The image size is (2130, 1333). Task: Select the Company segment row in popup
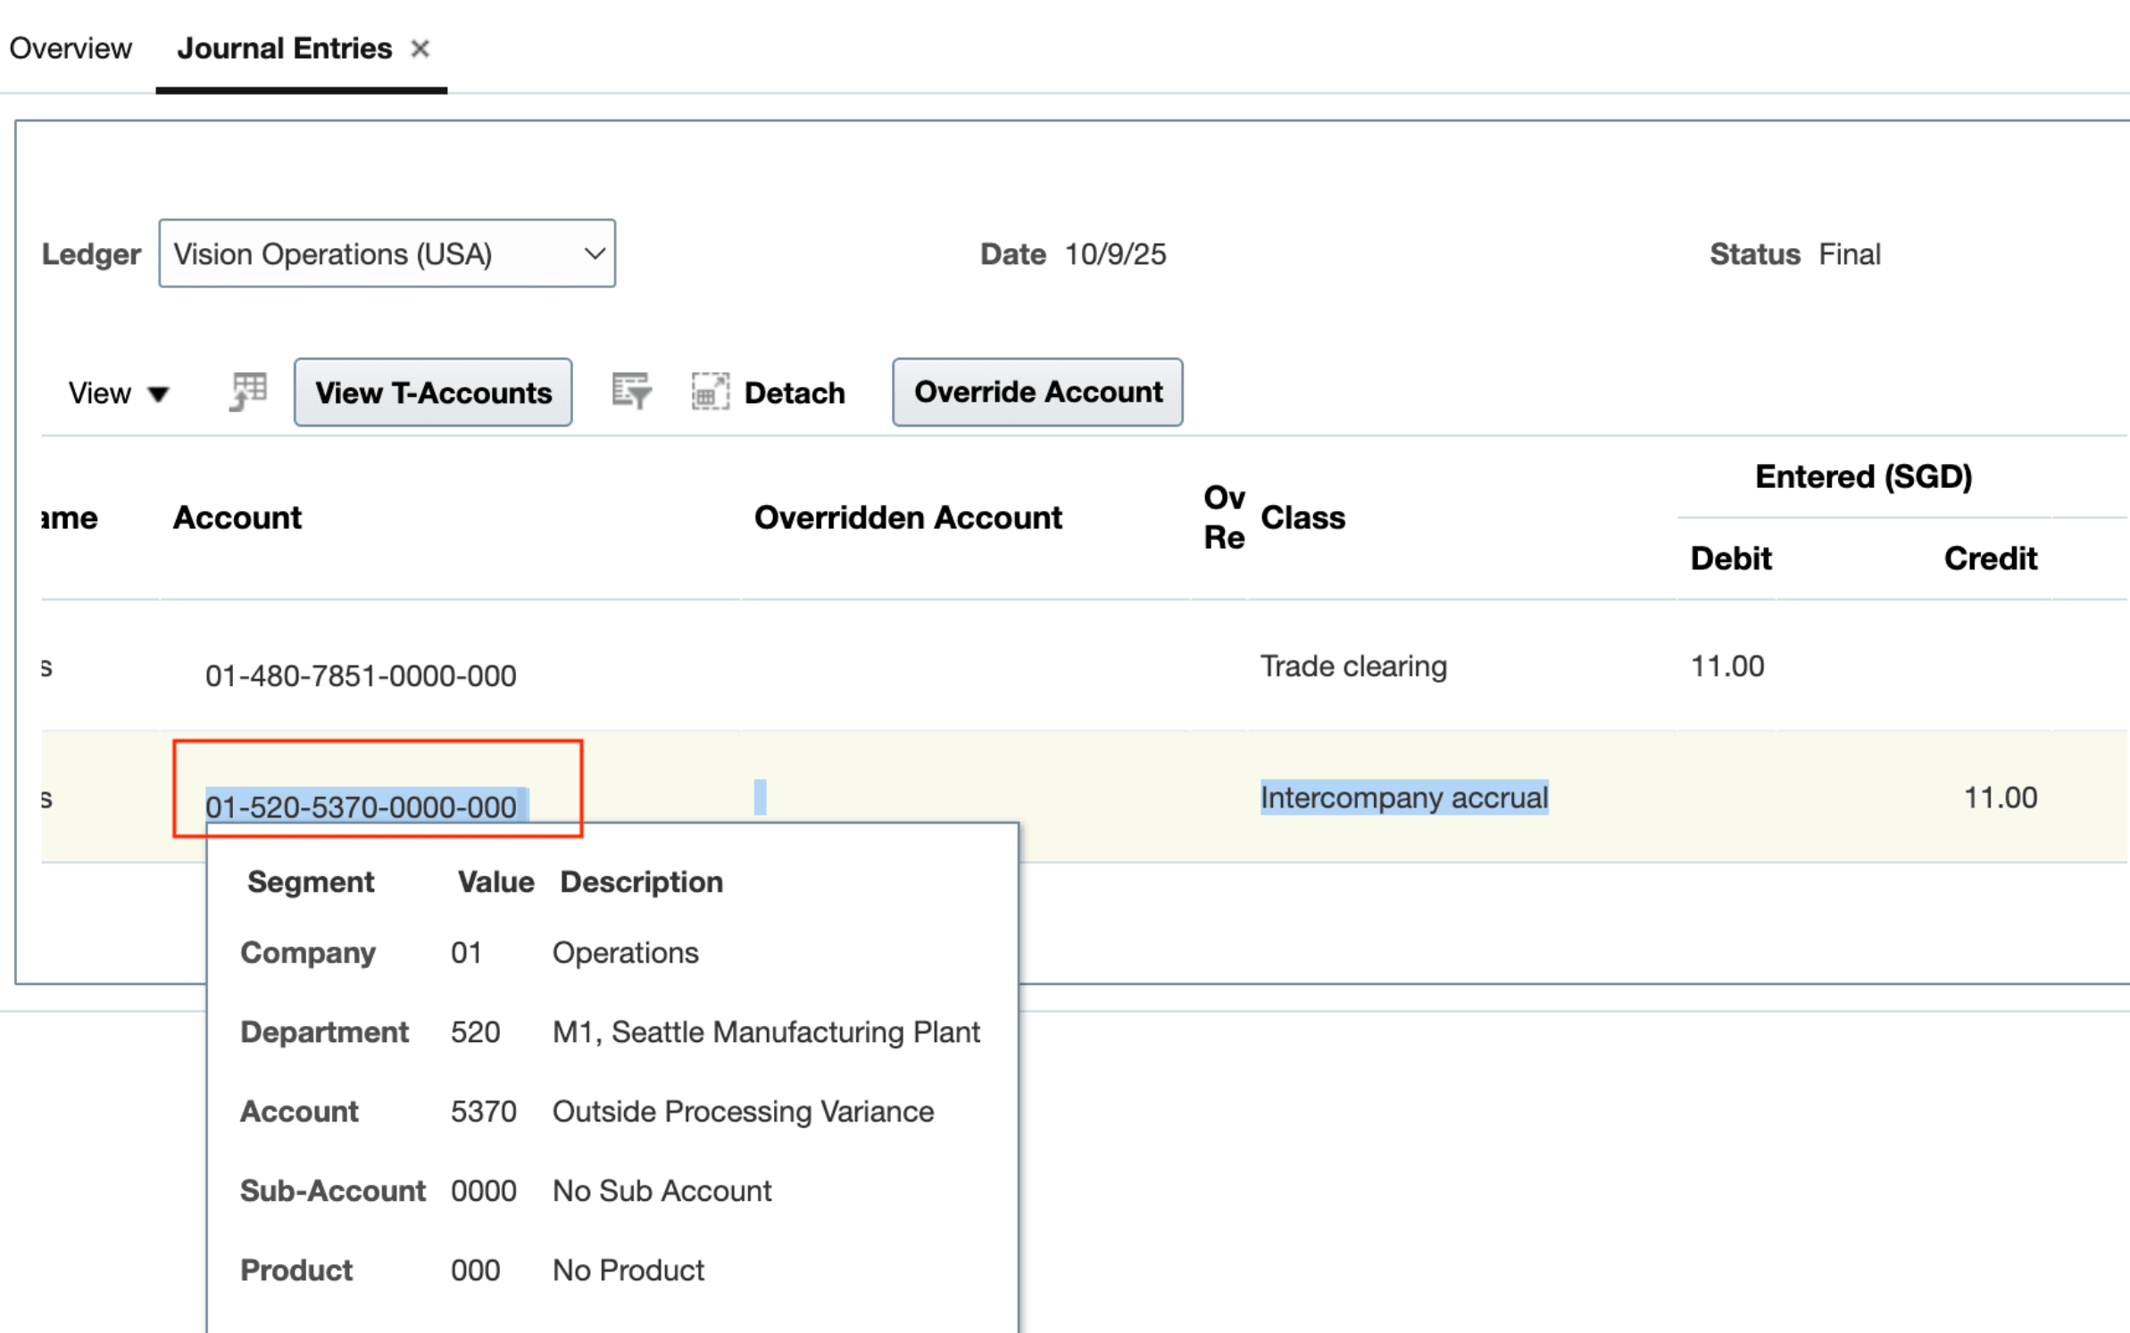point(308,952)
